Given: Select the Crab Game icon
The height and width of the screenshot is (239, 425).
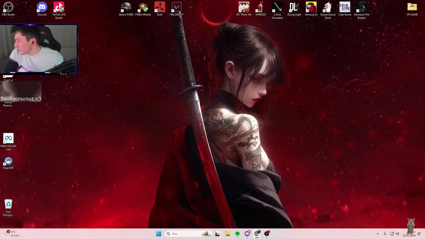Looking at the screenshot, I should (x=345, y=9).
